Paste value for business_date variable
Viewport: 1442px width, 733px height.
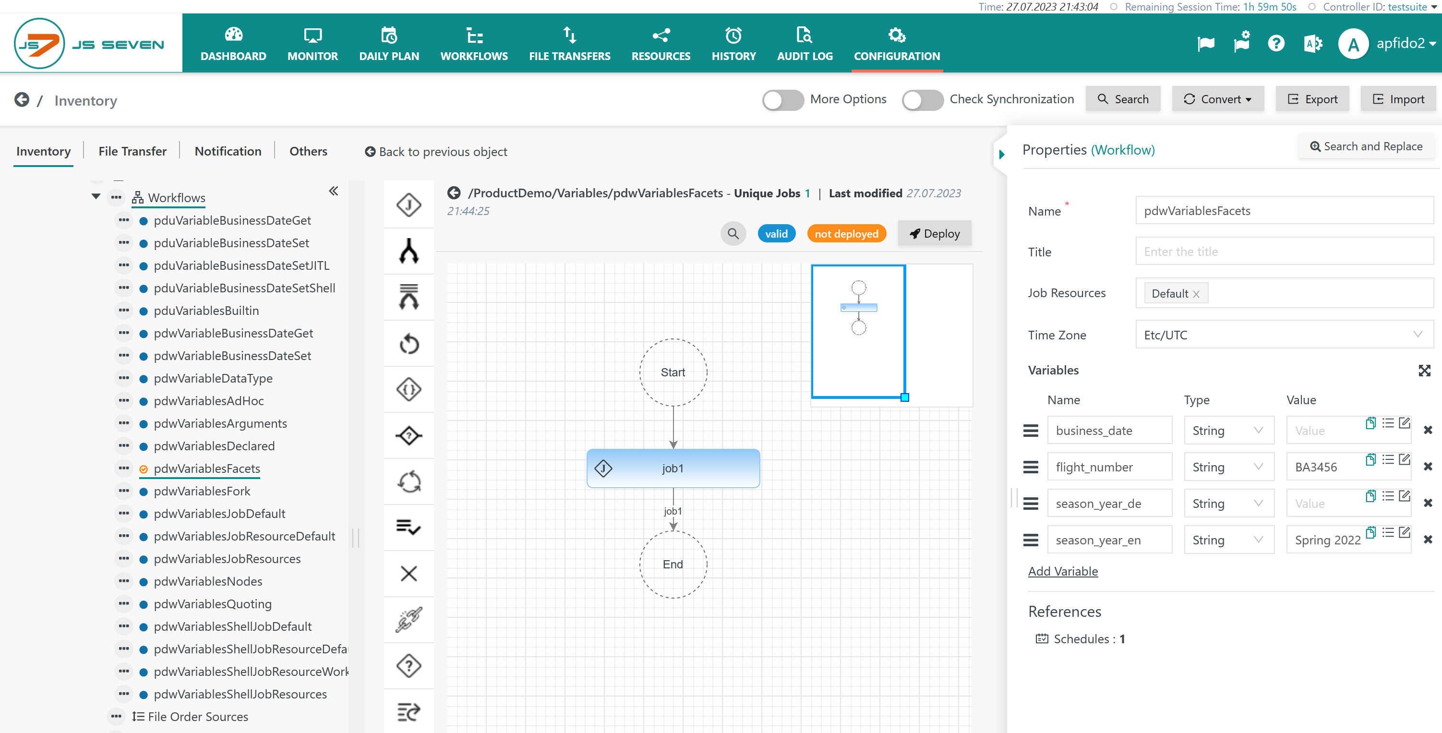[x=1370, y=423]
